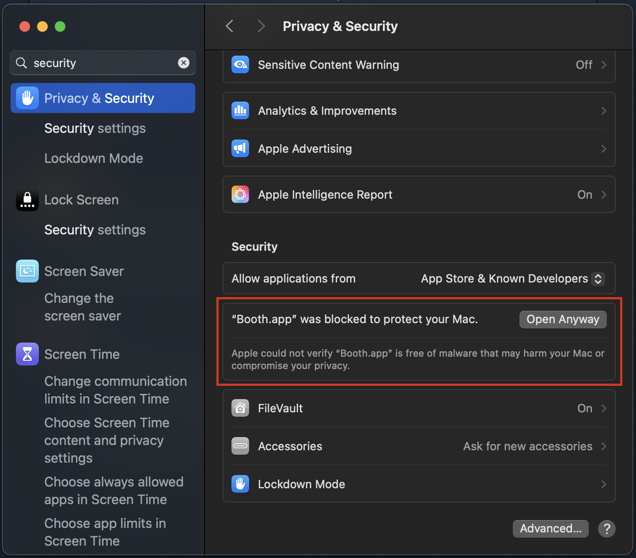Select Security settings under Lock Screen
This screenshot has width=636, height=558.
95,230
